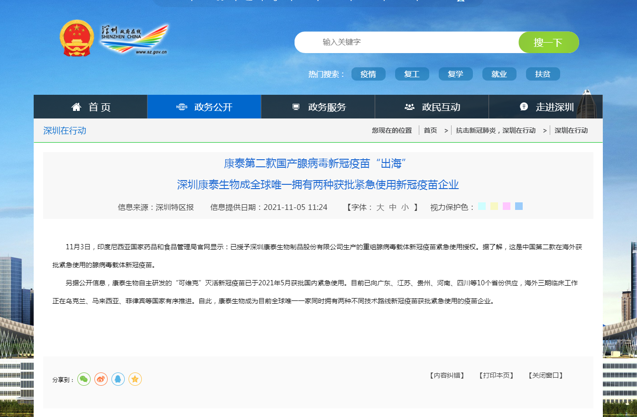Open the Shenzhen China site logo
637x417 pixels.
pos(134,39)
